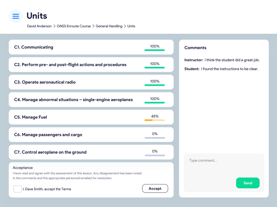
Task: Send the comment with Send button
Action: tap(248, 183)
